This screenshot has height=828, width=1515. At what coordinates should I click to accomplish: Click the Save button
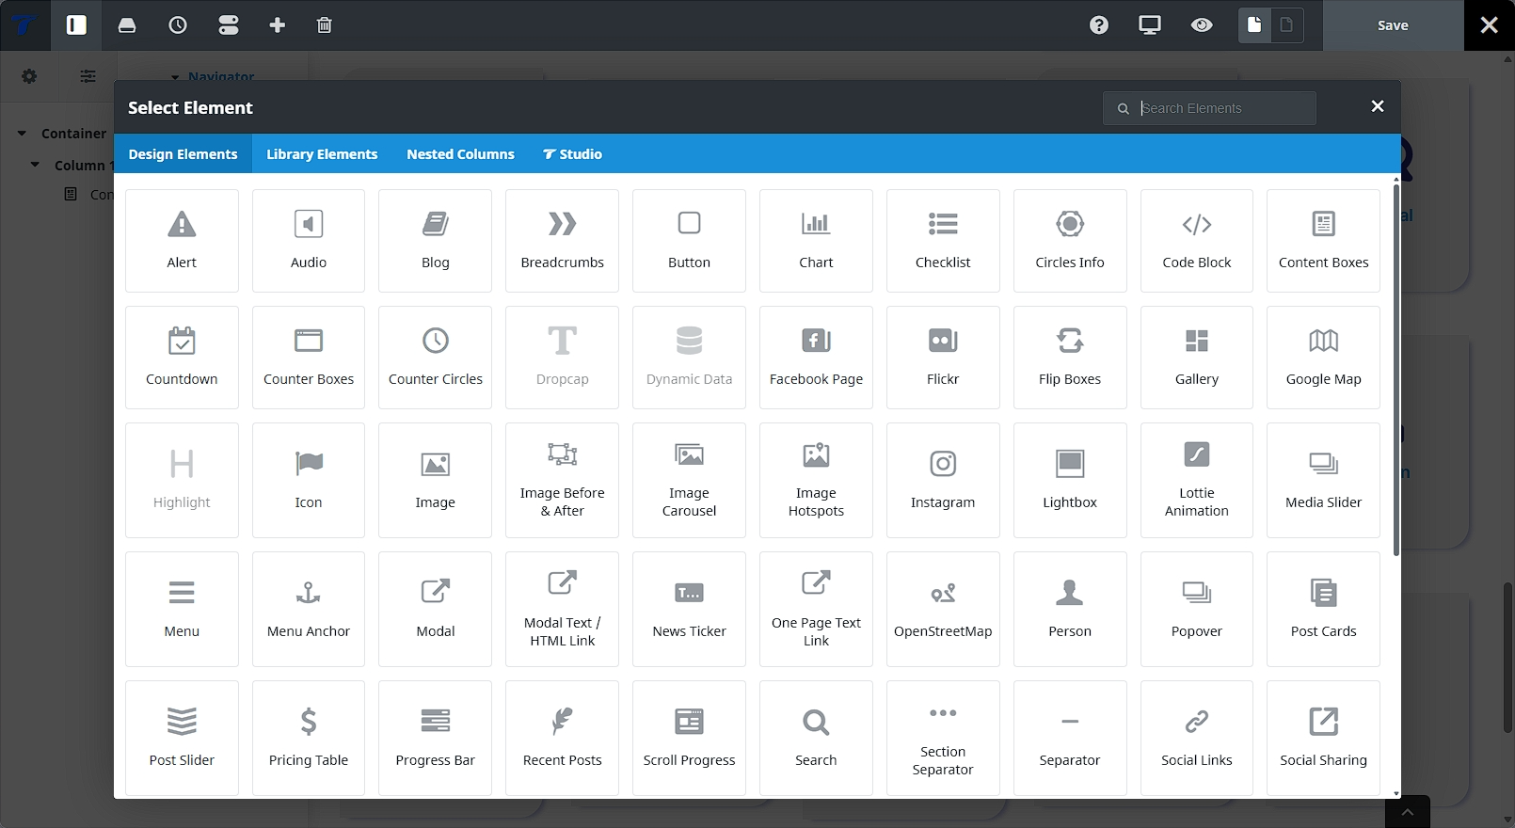(x=1393, y=25)
